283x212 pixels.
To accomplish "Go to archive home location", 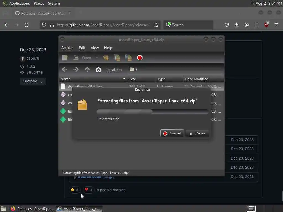I will [x=98, y=69].
